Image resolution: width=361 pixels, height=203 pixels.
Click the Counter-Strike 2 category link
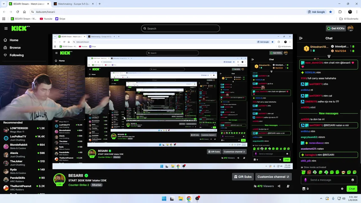coord(79,185)
